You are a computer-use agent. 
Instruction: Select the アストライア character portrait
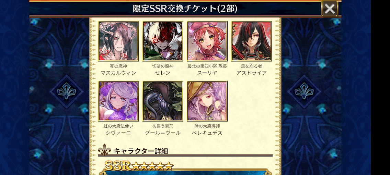point(251,41)
